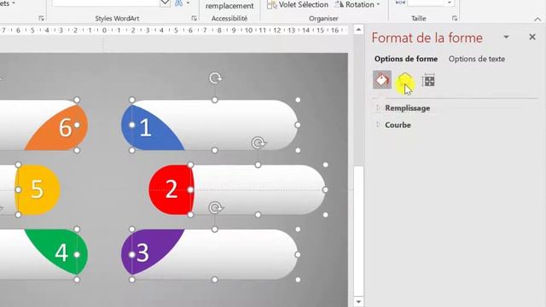
Task: Select the yellow shape numbered 5
Action: [x=38, y=189]
